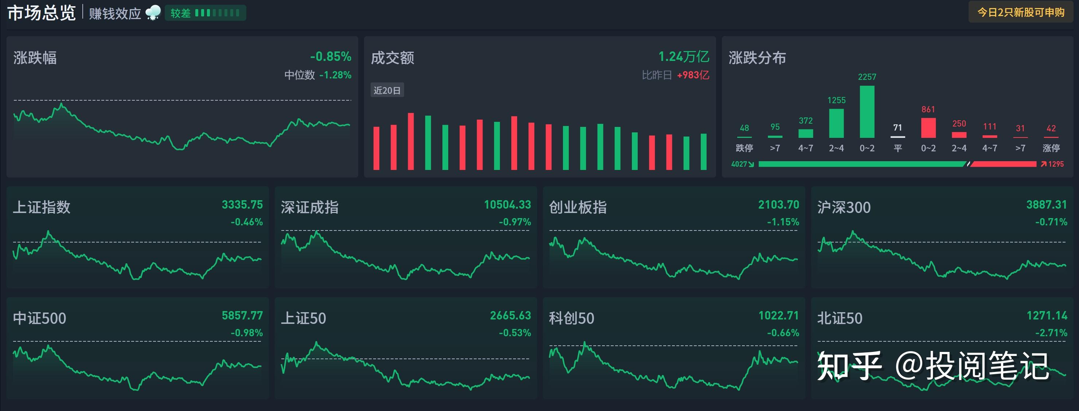Click the 较差 sentiment strength meter badge
Viewport: 1079px width, 411px height.
(x=205, y=13)
